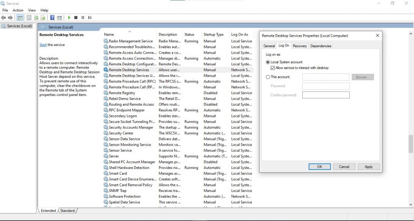414x221 pixels.
Task: Open the View menu
Action: pyautogui.click(x=32, y=10)
